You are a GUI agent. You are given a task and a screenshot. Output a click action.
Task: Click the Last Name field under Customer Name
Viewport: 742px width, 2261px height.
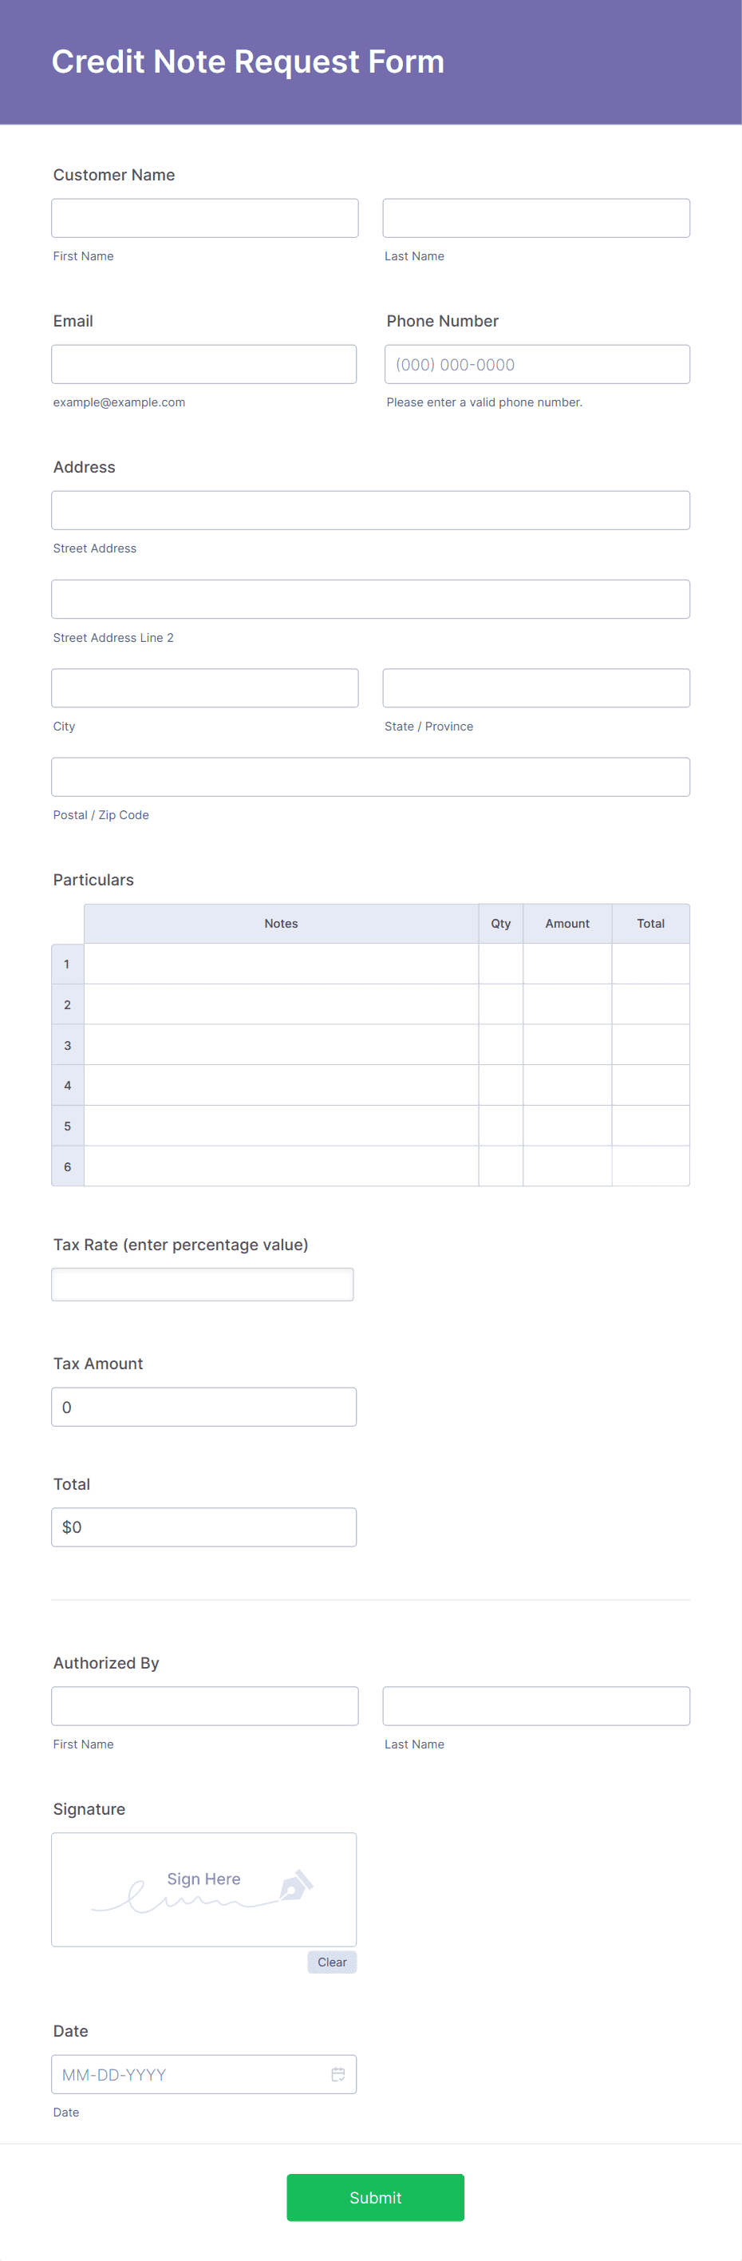click(536, 217)
